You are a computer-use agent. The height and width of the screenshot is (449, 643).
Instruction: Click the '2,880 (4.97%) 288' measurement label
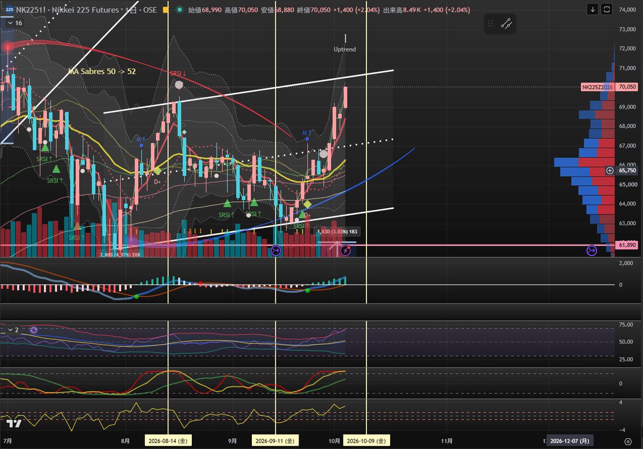(120, 256)
